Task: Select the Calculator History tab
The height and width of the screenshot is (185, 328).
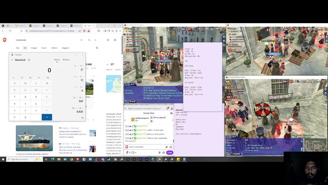Action: pos(57,60)
